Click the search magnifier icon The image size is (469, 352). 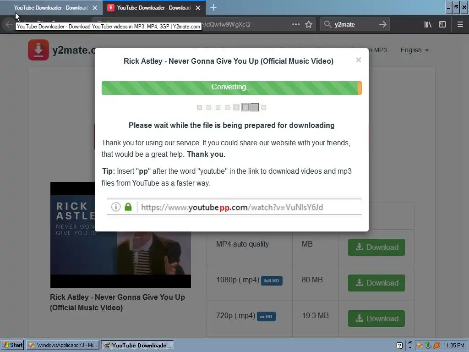click(x=327, y=24)
